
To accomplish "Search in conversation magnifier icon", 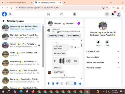I will (x=107, y=42).
